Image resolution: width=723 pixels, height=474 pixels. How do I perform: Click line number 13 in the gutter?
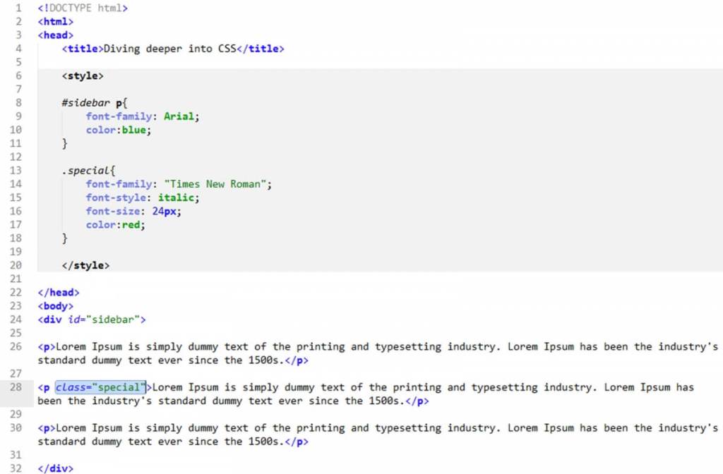[16, 171]
